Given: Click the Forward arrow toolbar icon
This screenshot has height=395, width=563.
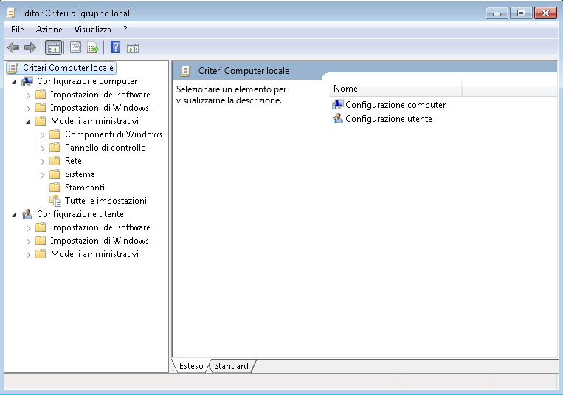Looking at the screenshot, I should (30, 47).
